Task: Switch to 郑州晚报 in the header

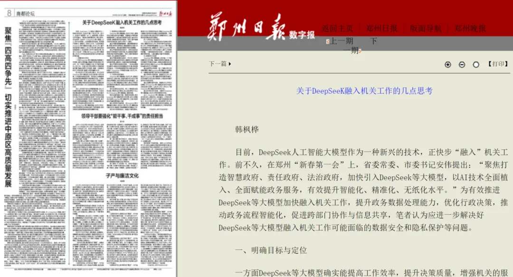Action: coord(470,29)
